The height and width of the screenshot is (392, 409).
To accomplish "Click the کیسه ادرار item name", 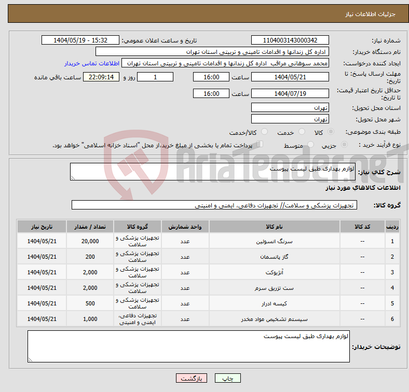I will click(x=275, y=304).
